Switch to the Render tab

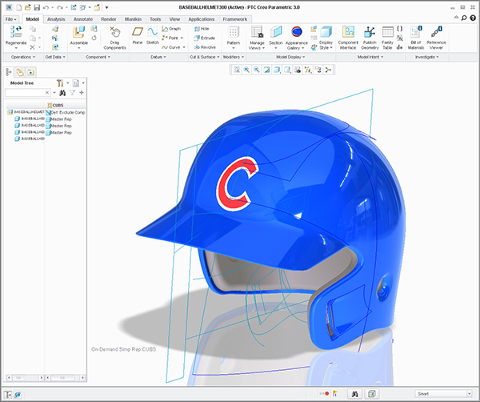108,19
